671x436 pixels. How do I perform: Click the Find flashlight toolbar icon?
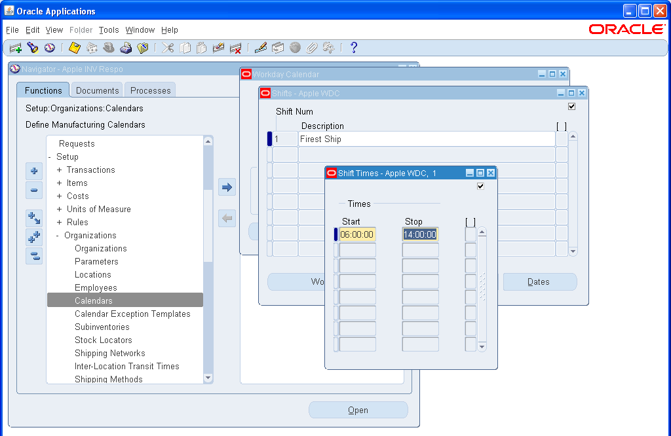[33, 48]
